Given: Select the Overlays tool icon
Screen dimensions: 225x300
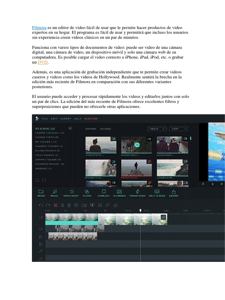Looking at the screenshot, I should (x=103, y=192).
